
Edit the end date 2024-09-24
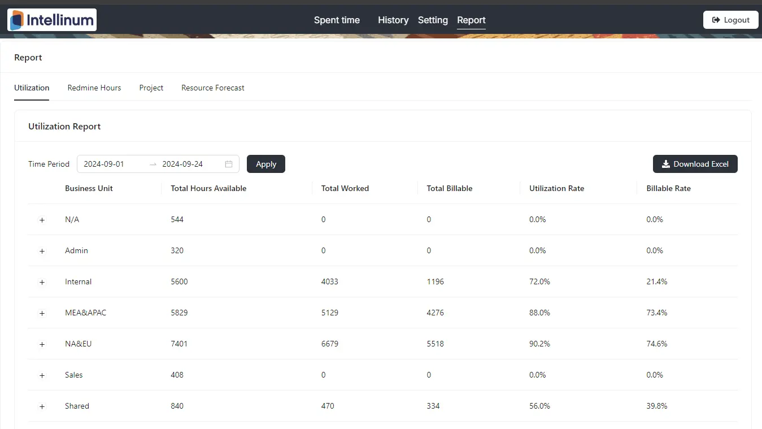[182, 164]
